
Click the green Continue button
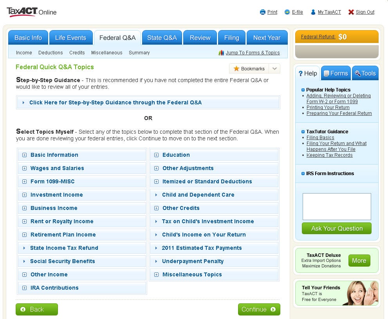tap(259, 309)
